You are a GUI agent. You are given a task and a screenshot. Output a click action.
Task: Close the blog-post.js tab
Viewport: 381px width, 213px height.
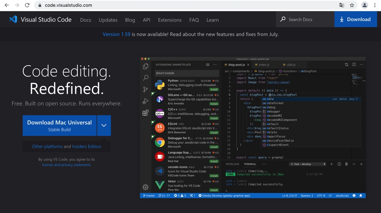(248, 65)
